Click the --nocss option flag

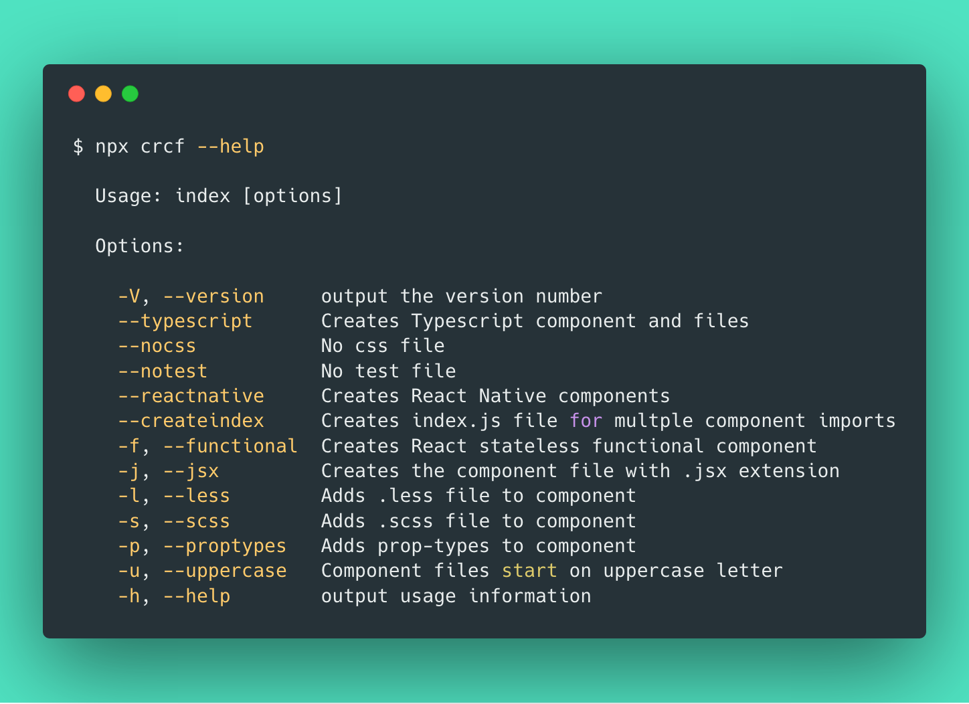[x=157, y=346]
